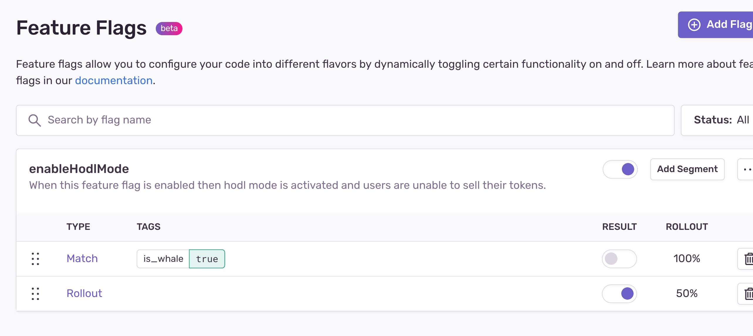Toggle the Rollout segment result switch
The width and height of the screenshot is (753, 336).
[x=620, y=293]
